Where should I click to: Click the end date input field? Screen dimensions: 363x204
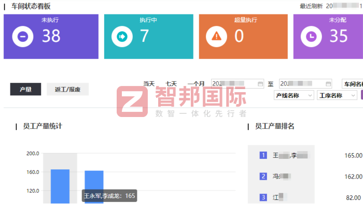pos(305,84)
